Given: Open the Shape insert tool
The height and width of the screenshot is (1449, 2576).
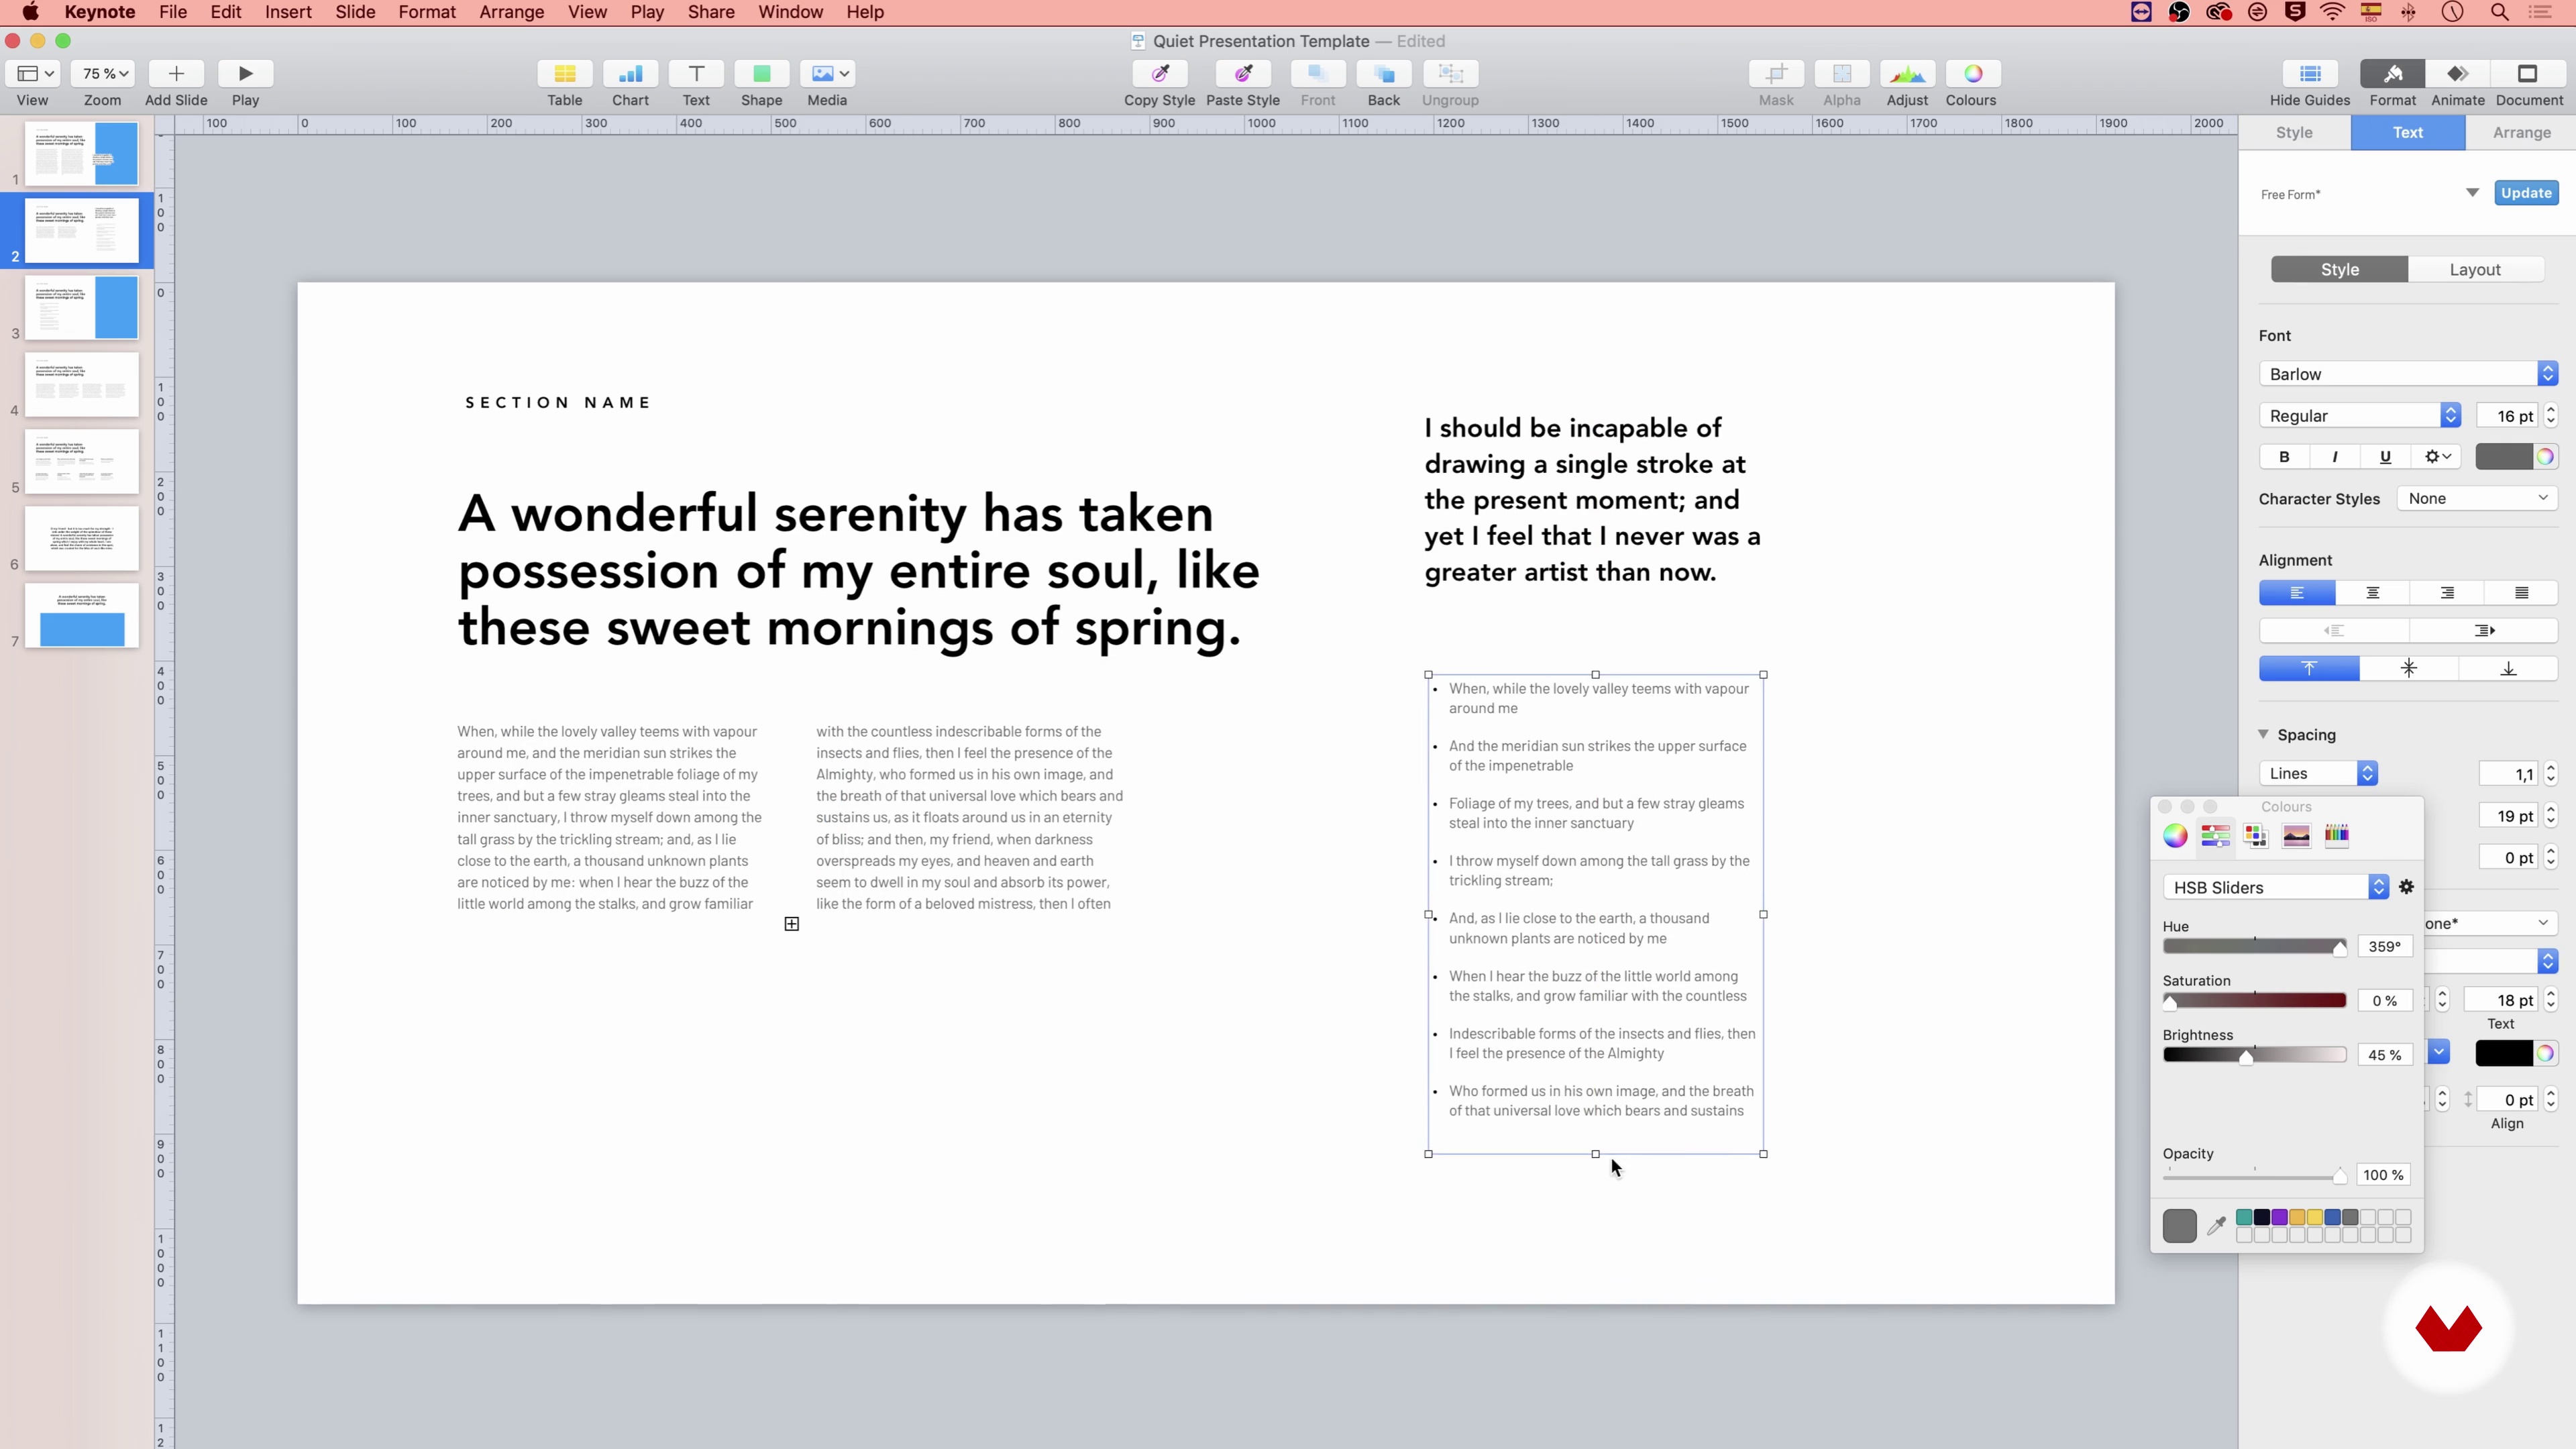Looking at the screenshot, I should tap(761, 74).
